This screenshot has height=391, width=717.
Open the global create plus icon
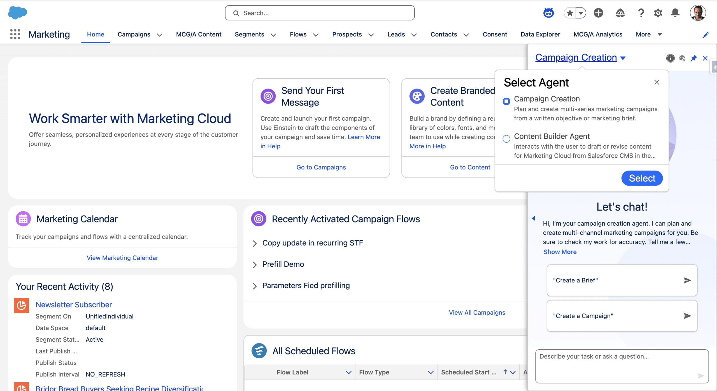[x=598, y=13]
